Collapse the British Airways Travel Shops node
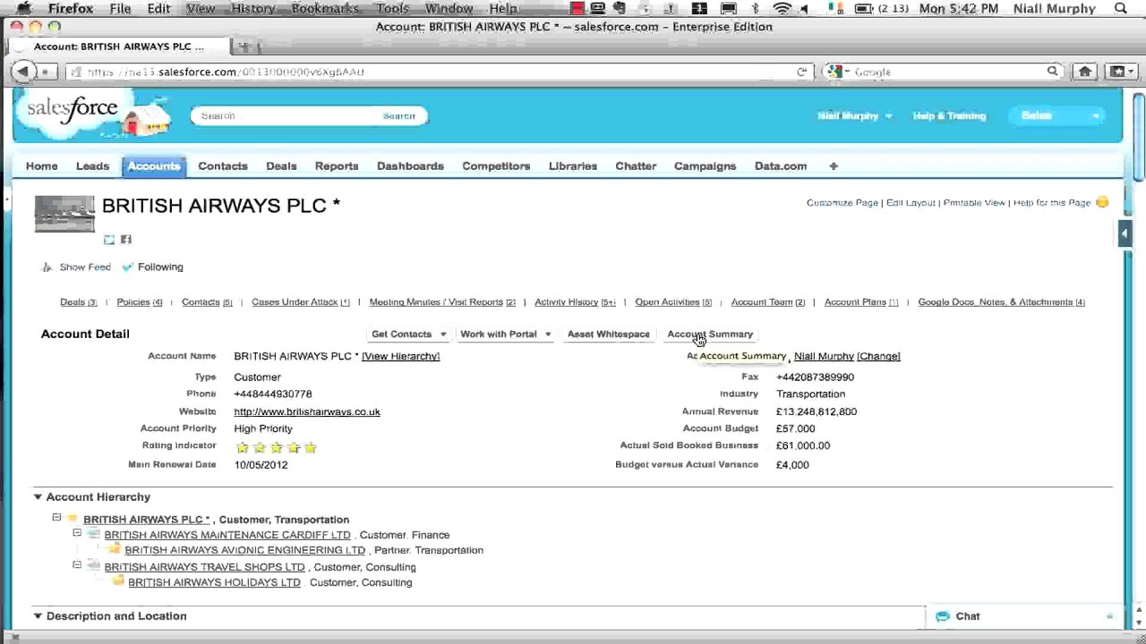 click(77, 565)
